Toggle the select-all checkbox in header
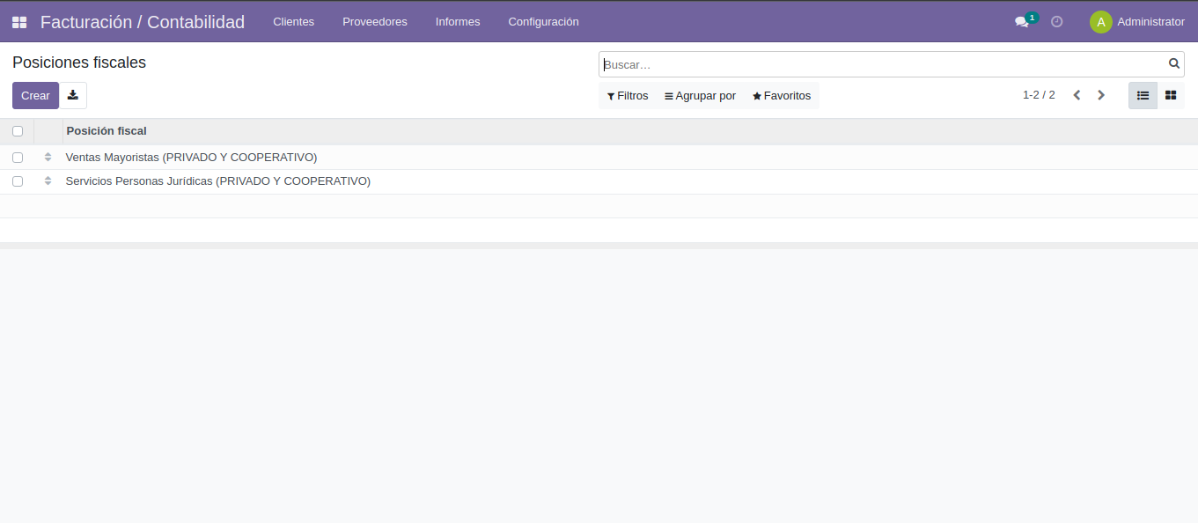Viewport: 1198px width, 523px height. pyautogui.click(x=18, y=130)
